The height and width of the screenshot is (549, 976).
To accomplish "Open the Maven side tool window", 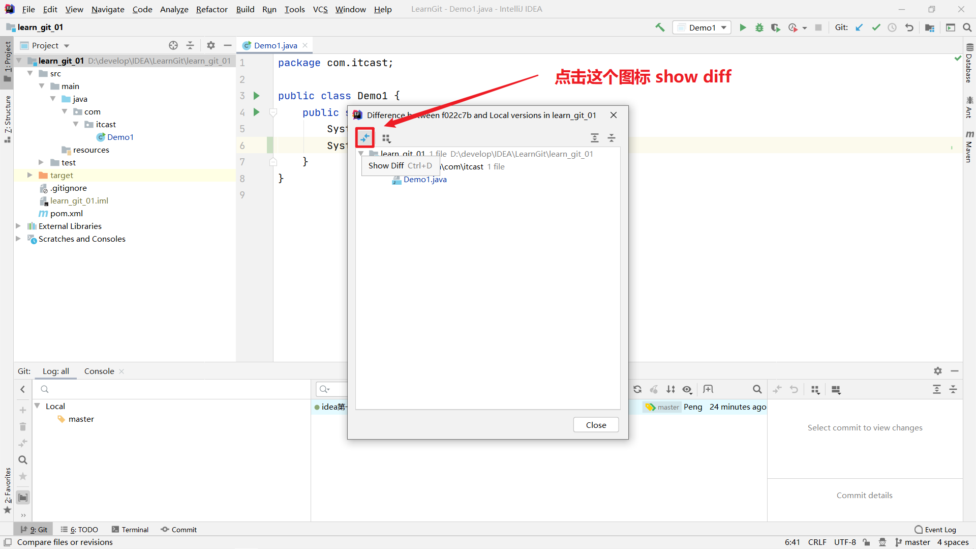I will coord(969,147).
